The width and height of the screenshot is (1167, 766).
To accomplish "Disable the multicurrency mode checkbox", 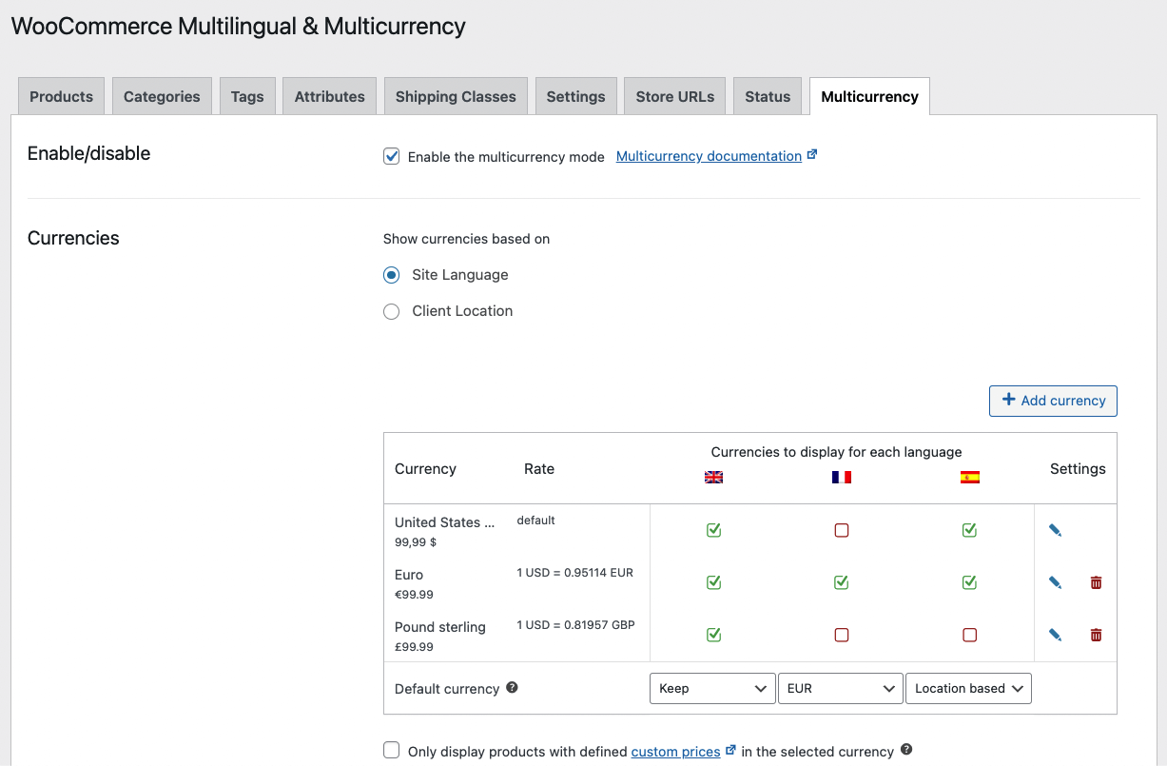I will tap(391, 156).
